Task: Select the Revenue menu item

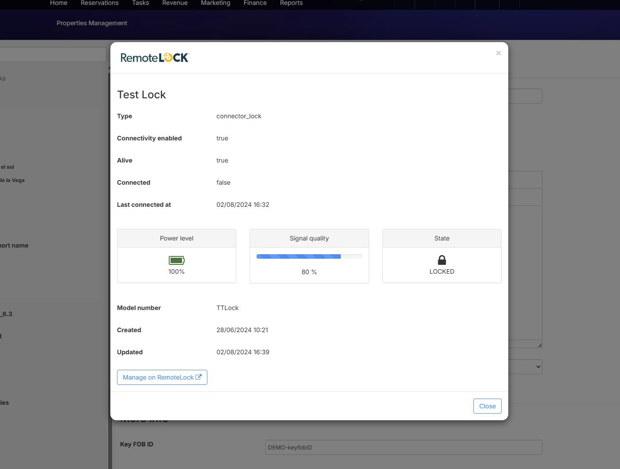Action: tap(175, 3)
